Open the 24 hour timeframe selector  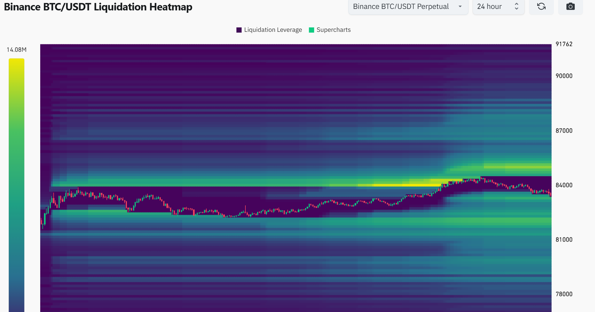coord(498,7)
